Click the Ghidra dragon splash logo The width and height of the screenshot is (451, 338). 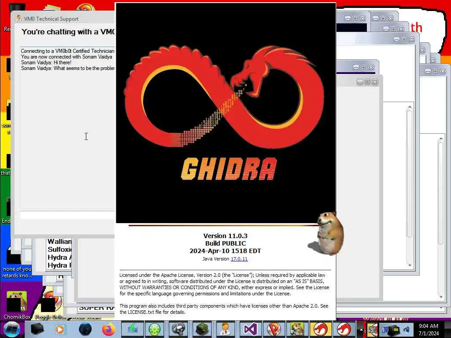click(x=225, y=112)
